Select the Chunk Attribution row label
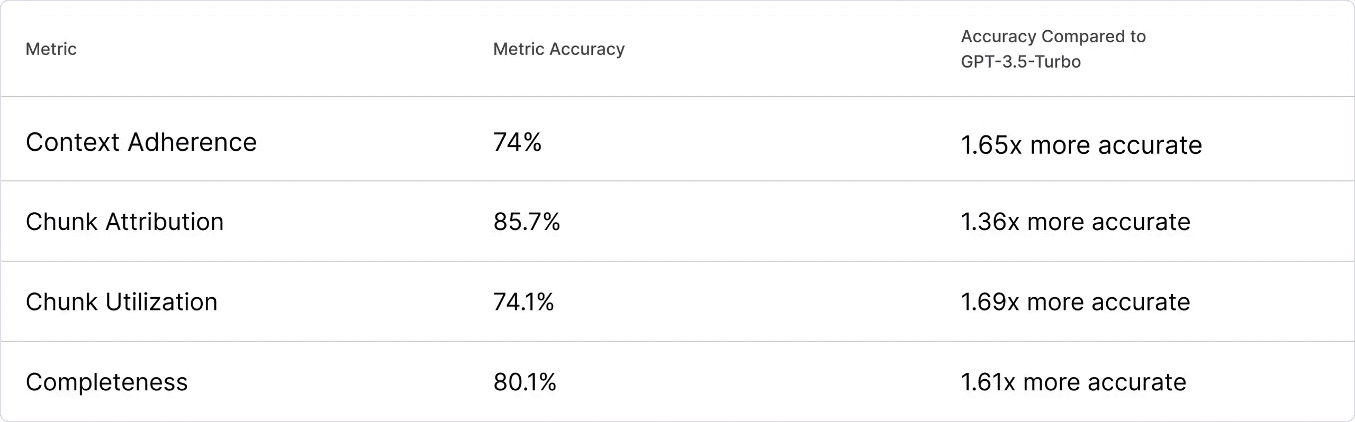Screen dimensions: 1355x422 click(x=125, y=222)
